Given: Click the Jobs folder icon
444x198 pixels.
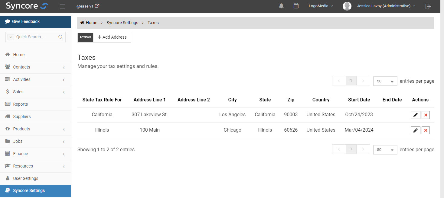Looking at the screenshot, I should click(x=8, y=141).
